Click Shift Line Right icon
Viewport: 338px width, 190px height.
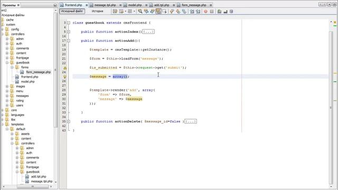198,12
